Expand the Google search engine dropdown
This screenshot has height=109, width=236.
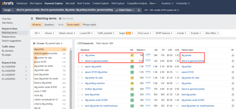[8, 10]
